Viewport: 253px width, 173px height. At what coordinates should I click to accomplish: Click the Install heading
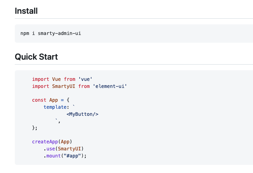coord(26,11)
